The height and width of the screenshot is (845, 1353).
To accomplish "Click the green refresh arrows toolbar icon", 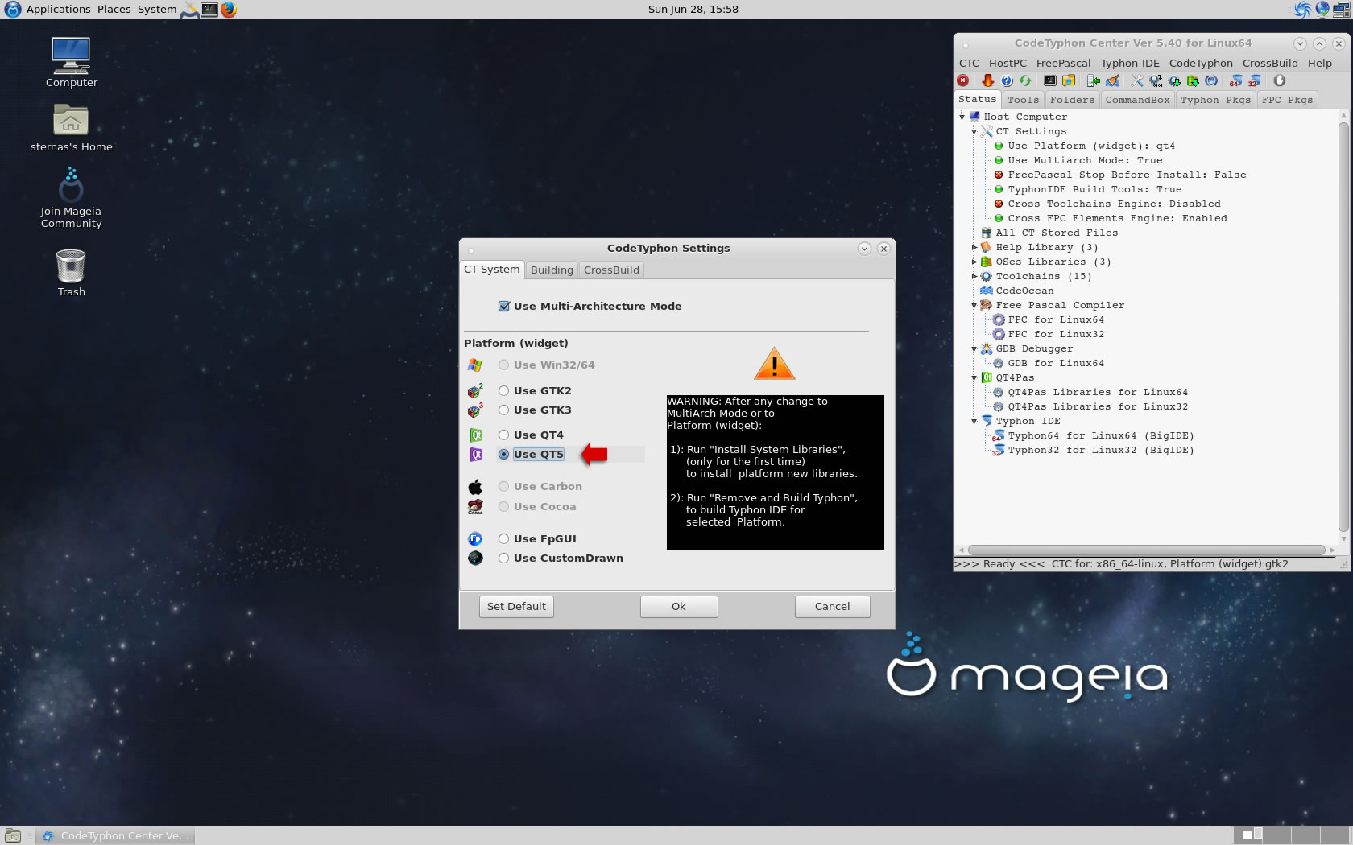I will [x=1025, y=80].
